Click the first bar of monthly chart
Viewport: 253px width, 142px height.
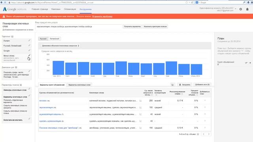pyautogui.click(x=59, y=68)
